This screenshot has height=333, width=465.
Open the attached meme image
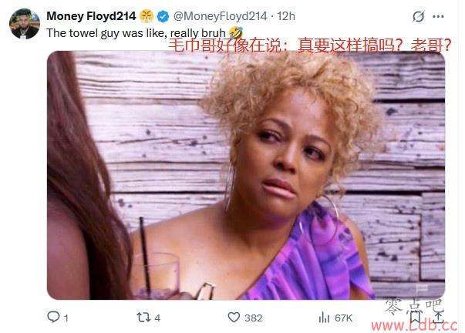246,175
